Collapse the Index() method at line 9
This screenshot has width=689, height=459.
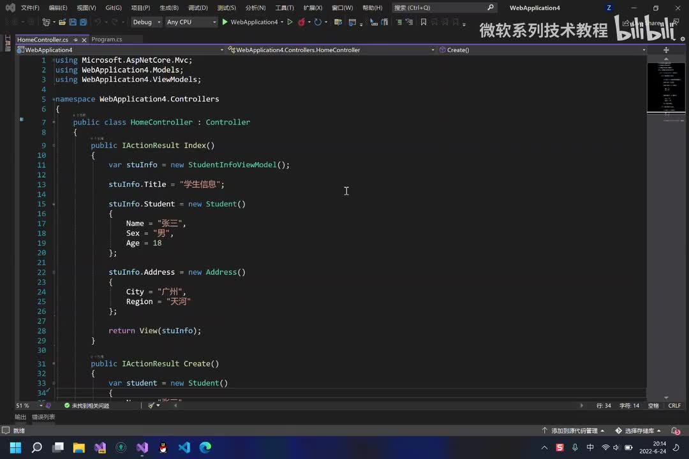54,145
